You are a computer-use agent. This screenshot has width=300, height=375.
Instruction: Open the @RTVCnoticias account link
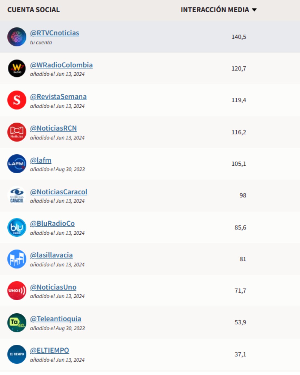tap(54, 33)
